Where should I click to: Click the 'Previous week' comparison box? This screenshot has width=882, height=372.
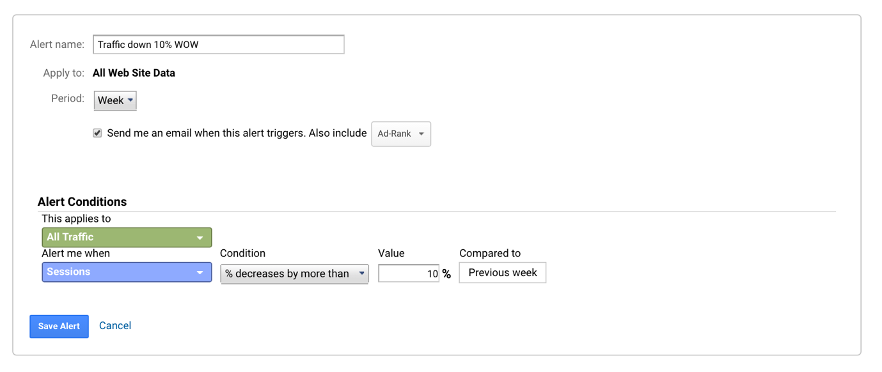click(503, 273)
